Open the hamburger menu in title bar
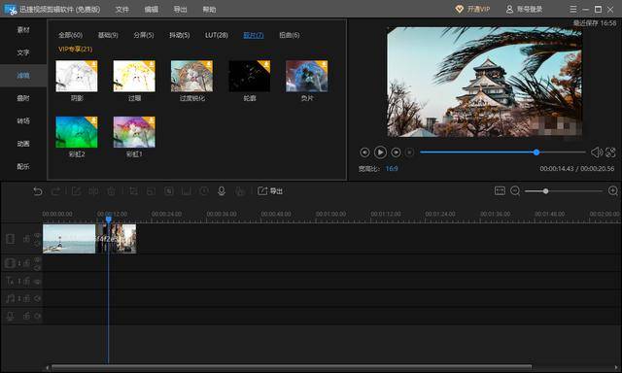 [x=573, y=9]
